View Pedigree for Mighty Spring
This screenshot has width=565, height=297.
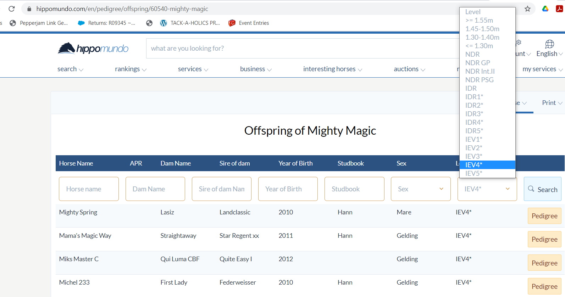(544, 216)
